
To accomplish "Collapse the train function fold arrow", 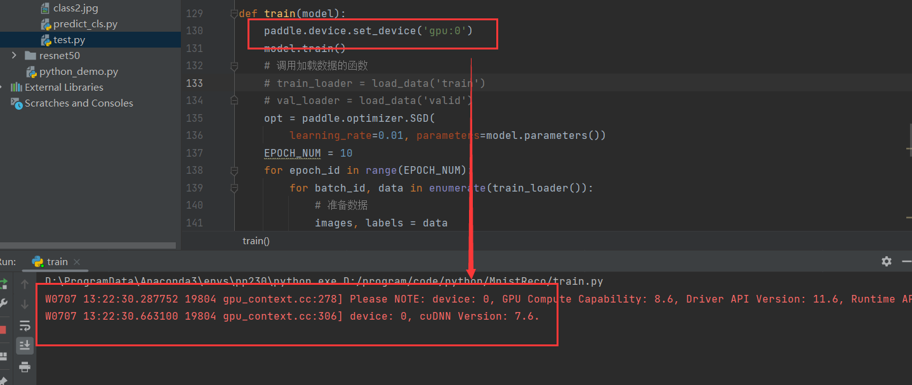I will coord(234,13).
